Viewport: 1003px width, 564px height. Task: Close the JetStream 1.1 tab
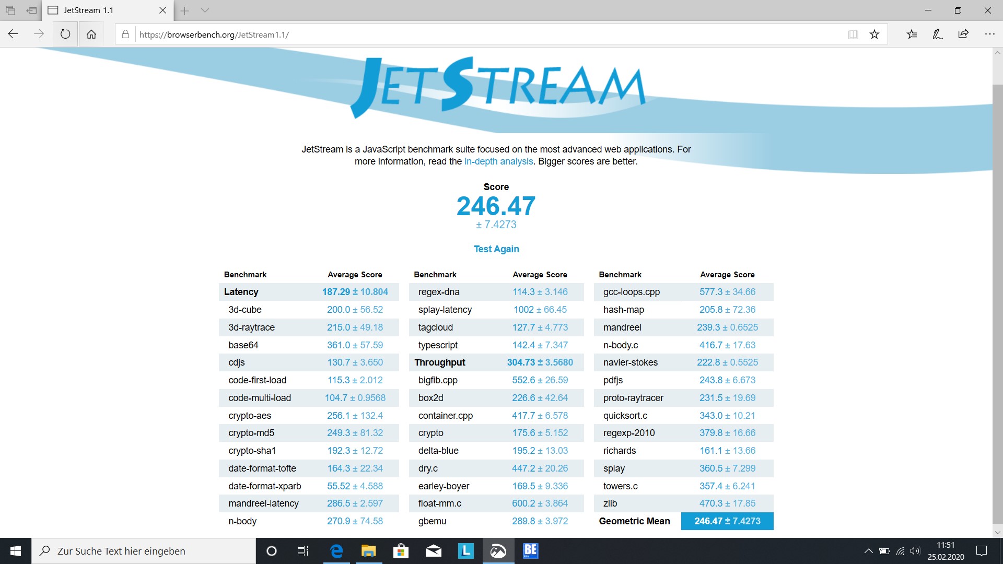162,10
